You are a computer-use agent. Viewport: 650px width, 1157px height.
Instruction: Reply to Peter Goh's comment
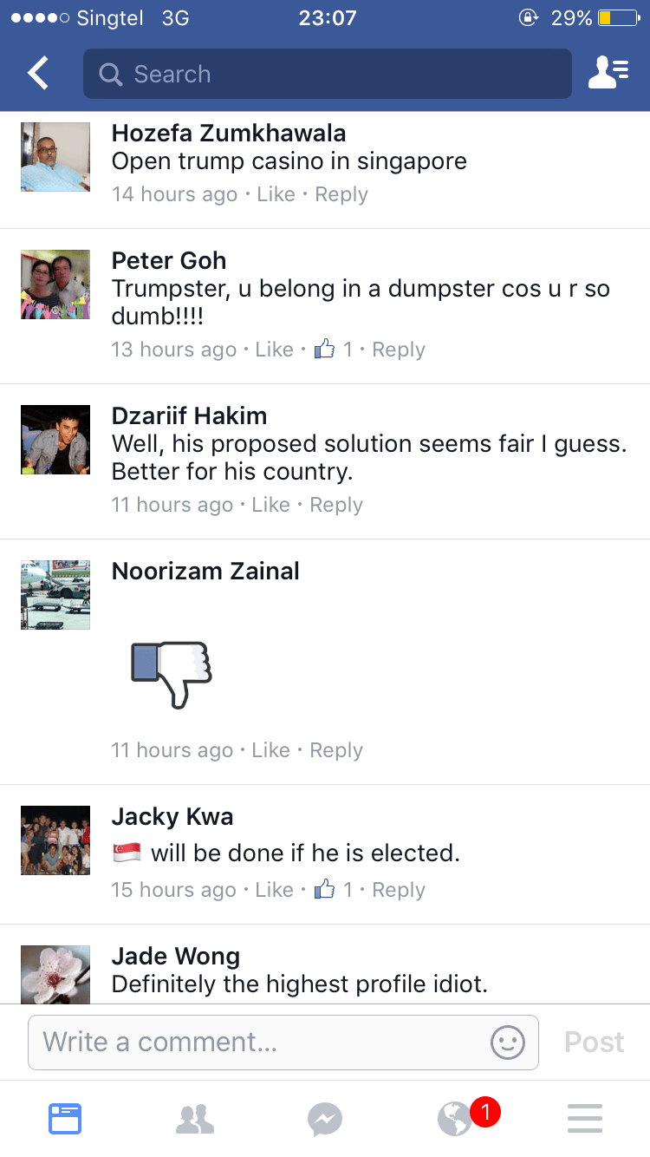399,350
